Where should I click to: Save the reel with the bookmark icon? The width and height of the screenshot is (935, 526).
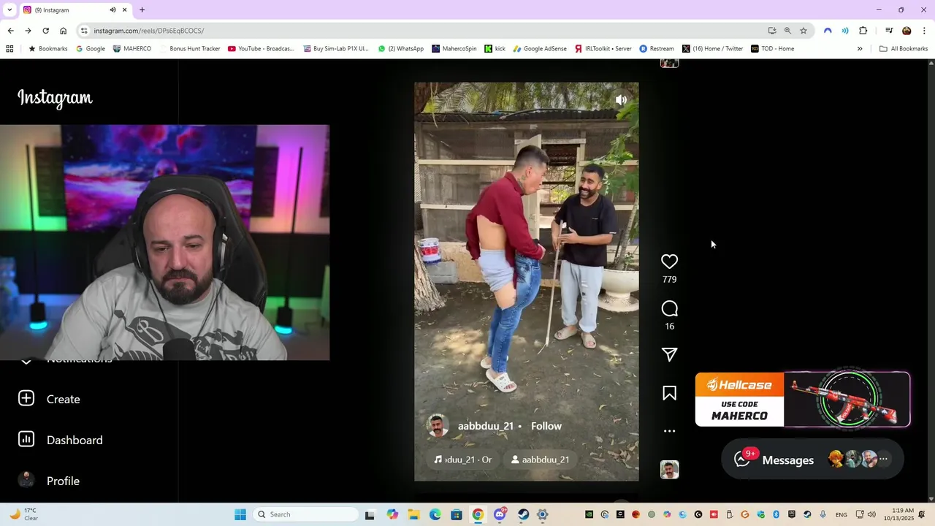tap(669, 394)
